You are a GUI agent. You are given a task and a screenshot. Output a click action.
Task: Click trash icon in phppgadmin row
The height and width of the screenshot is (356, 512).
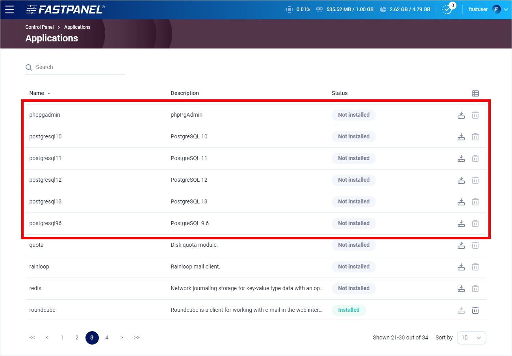coord(475,115)
